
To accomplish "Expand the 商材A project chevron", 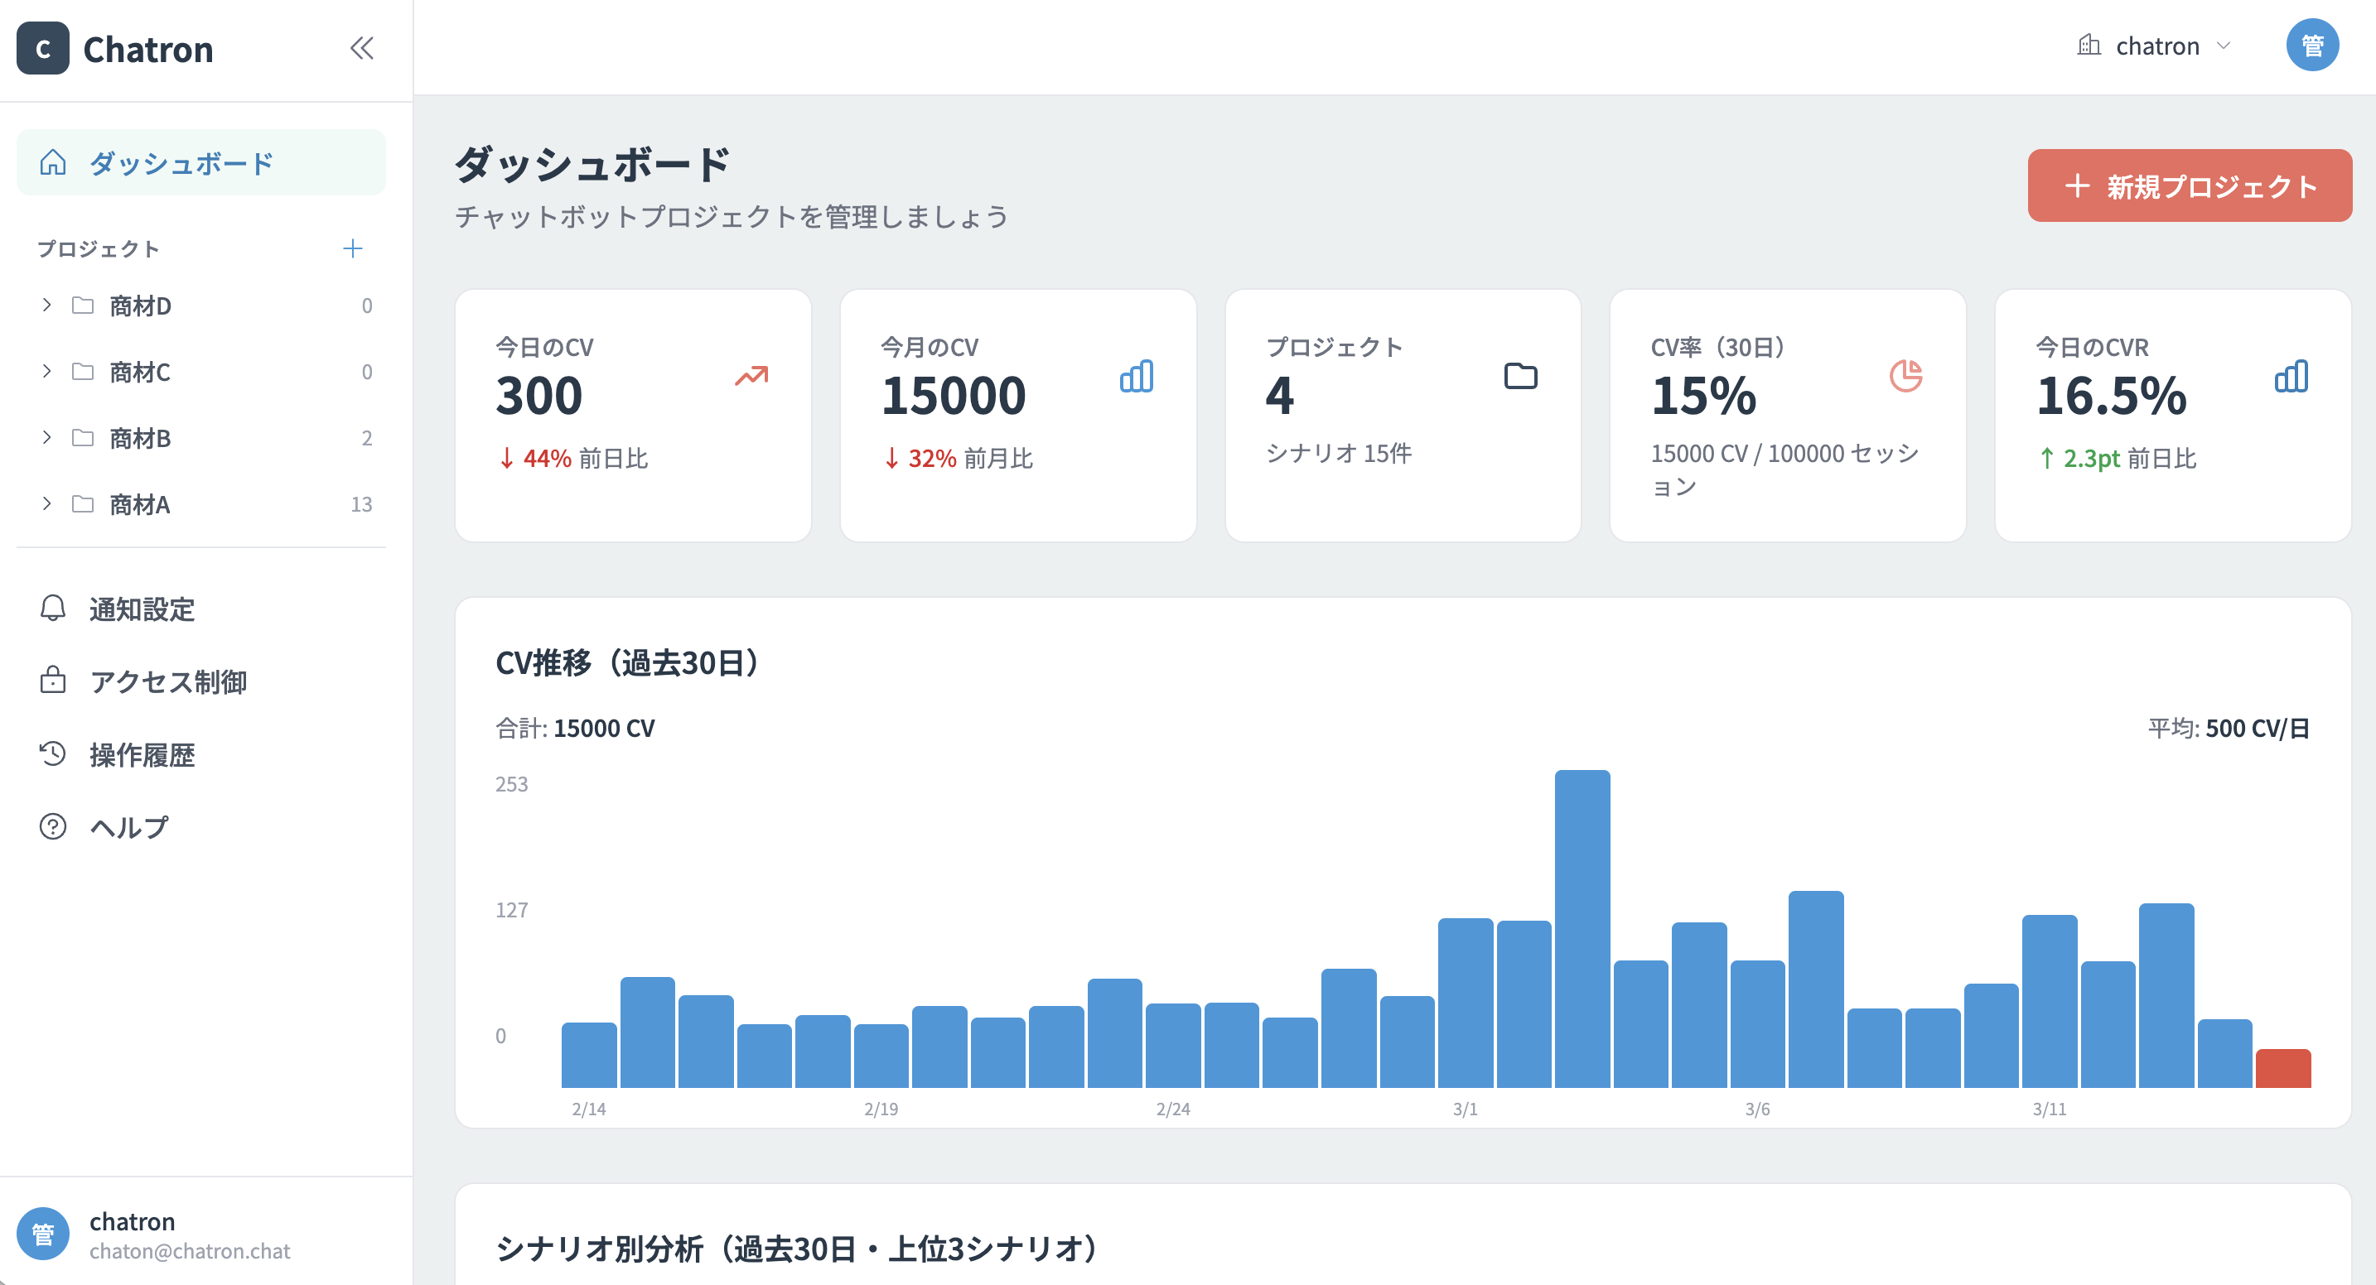I will coord(46,504).
